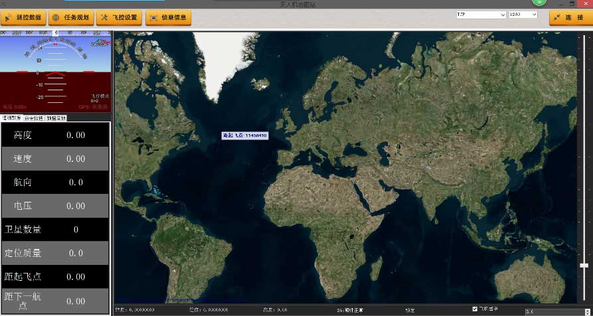Open 任务规划 mission planning
Screen dimensions: 593x316
(71, 18)
